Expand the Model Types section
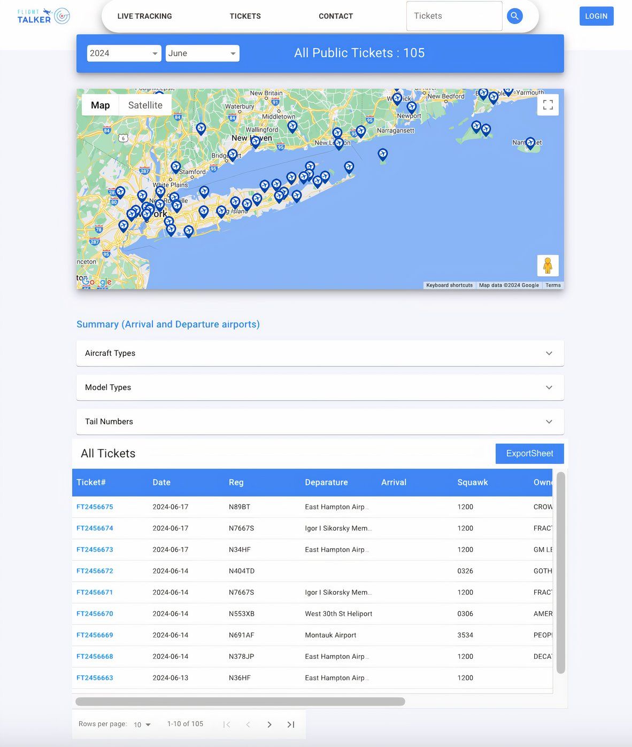632x747 pixels. (320, 387)
